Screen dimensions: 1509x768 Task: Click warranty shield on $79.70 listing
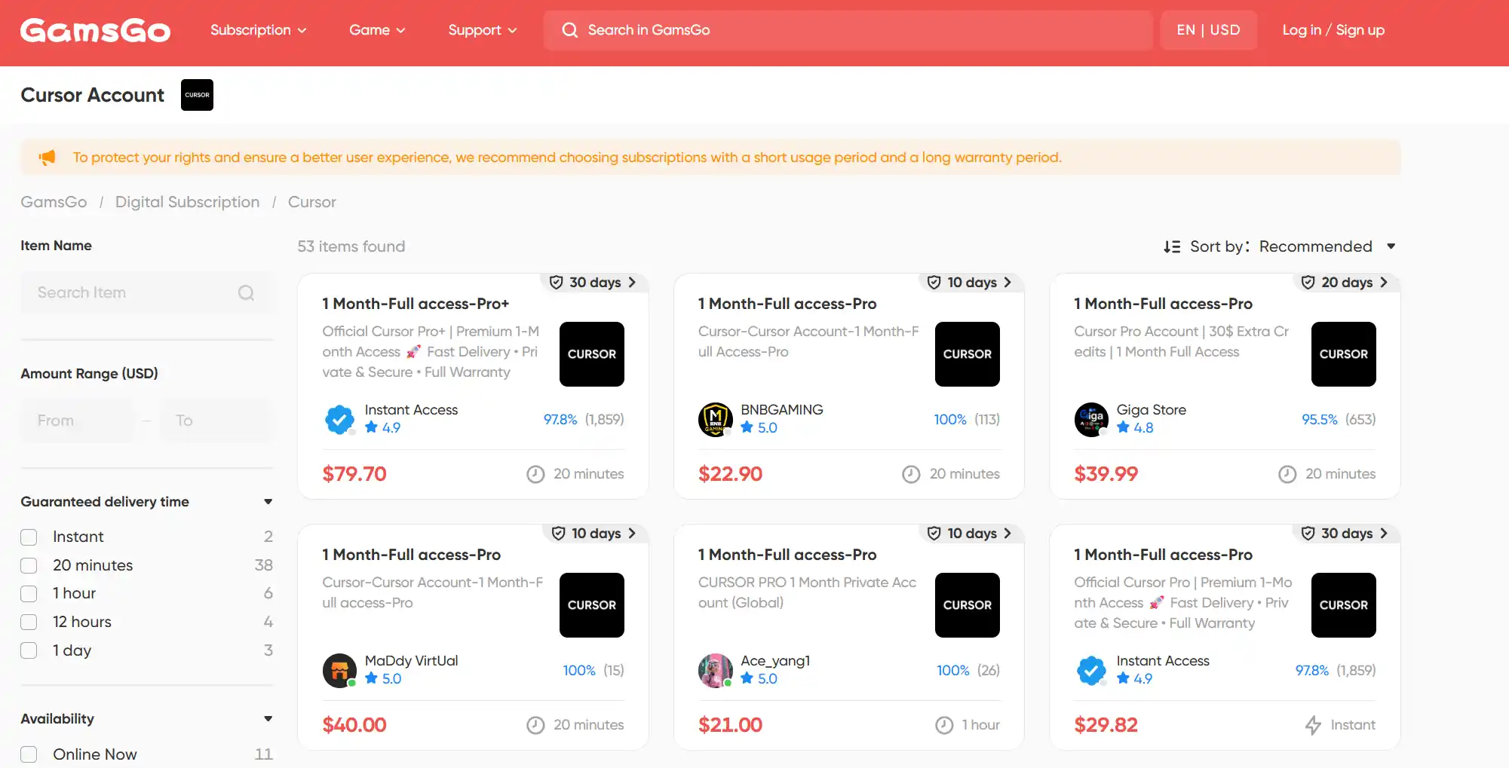pyautogui.click(x=557, y=283)
